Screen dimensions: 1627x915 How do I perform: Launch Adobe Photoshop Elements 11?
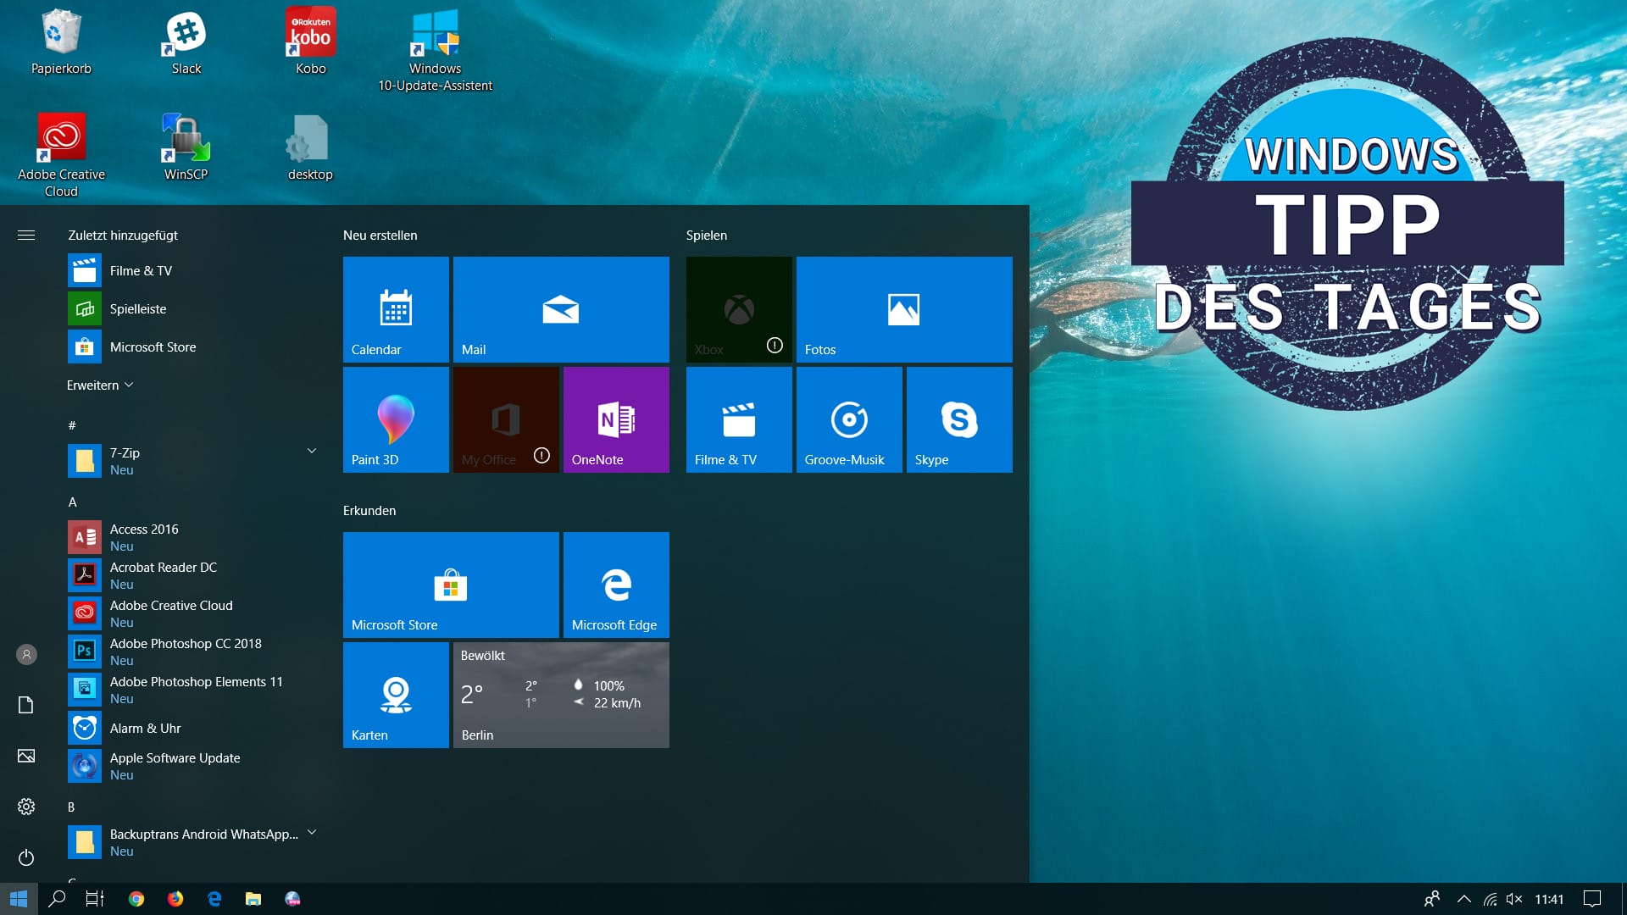click(193, 690)
